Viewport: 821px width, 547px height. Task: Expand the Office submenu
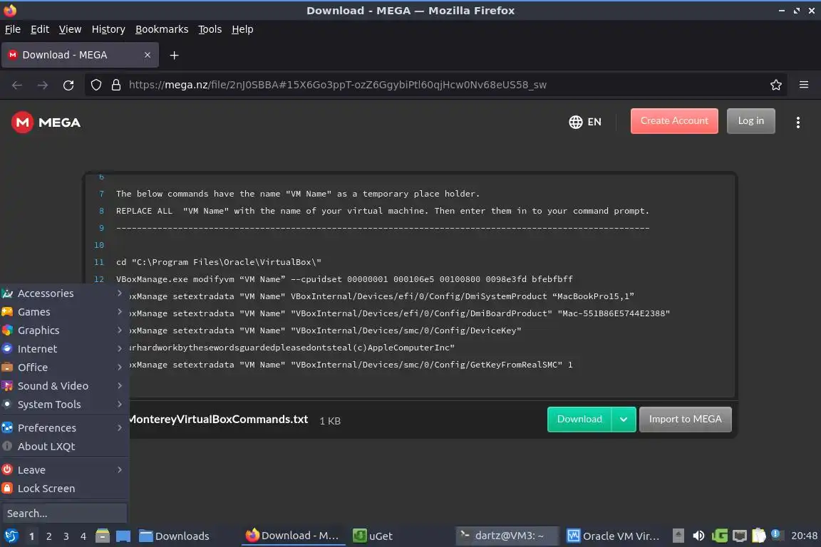tap(64, 367)
